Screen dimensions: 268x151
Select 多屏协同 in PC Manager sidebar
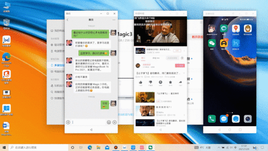pos(58,65)
